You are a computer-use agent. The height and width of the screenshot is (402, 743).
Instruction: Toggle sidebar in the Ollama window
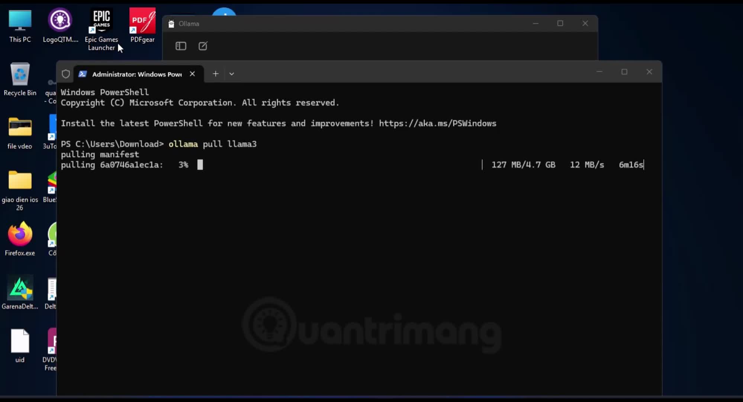pos(181,46)
